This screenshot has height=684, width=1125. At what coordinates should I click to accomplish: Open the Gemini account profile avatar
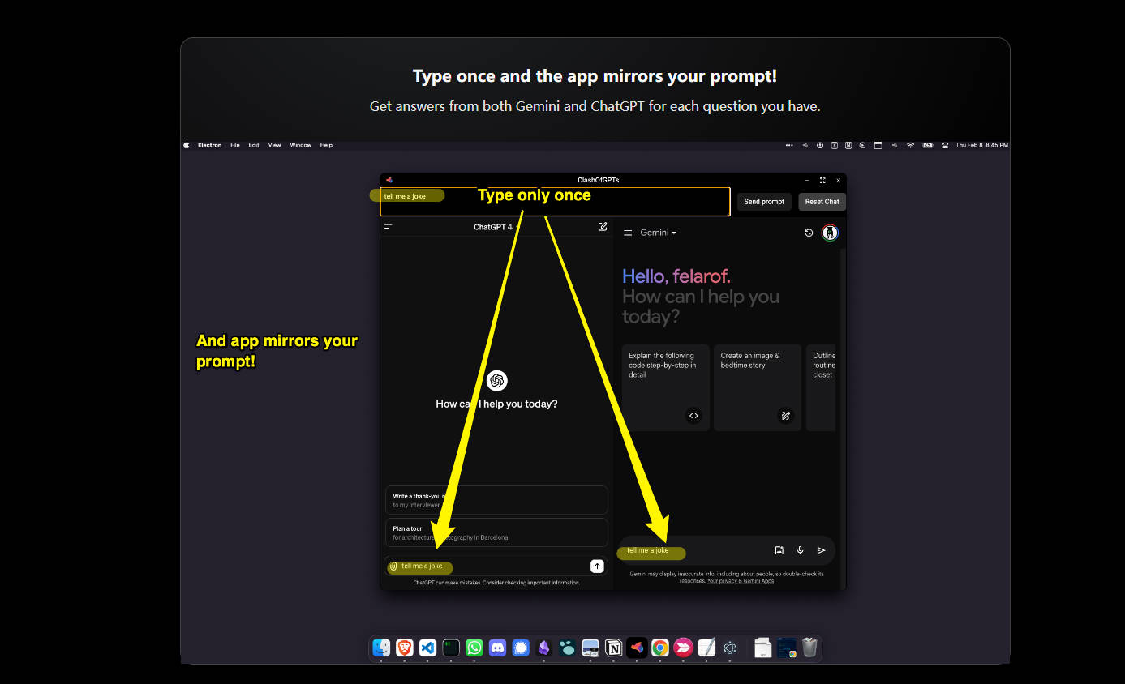click(829, 233)
